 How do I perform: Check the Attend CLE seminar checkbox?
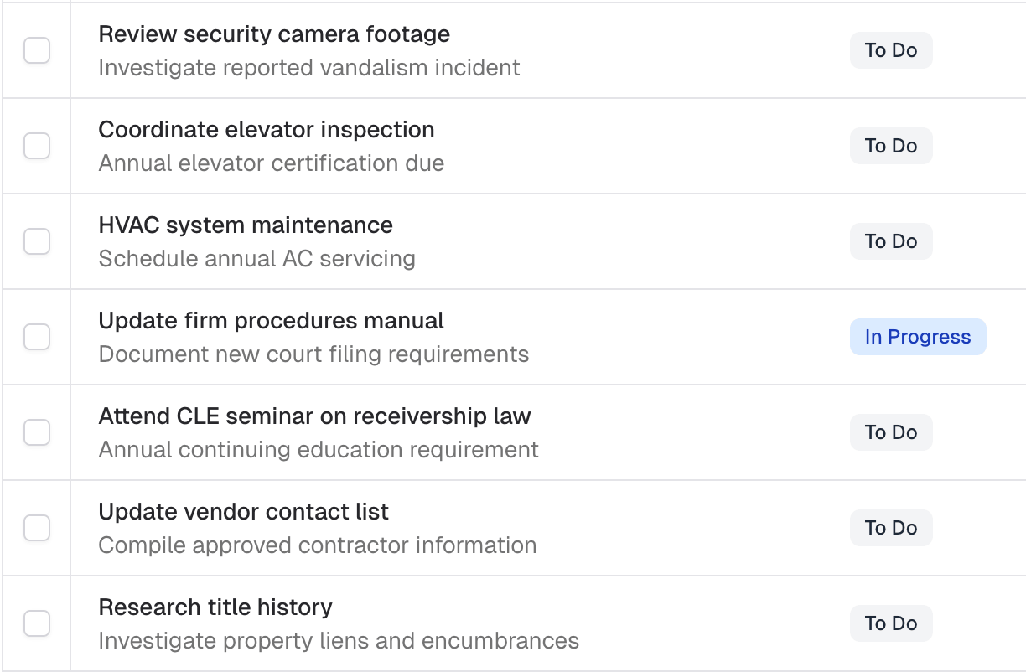[37, 432]
